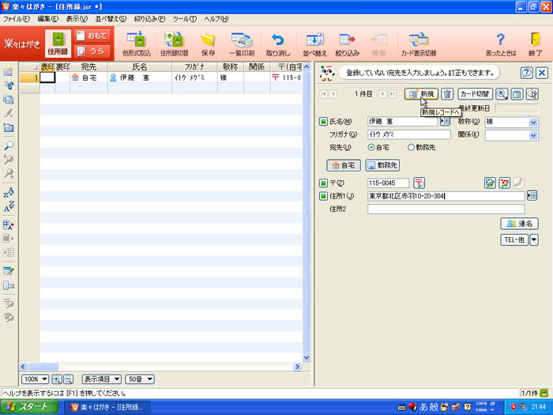Screen dimensions: 553x415
Task: Open the 関係 relationship dropdown
Action: click(x=533, y=135)
